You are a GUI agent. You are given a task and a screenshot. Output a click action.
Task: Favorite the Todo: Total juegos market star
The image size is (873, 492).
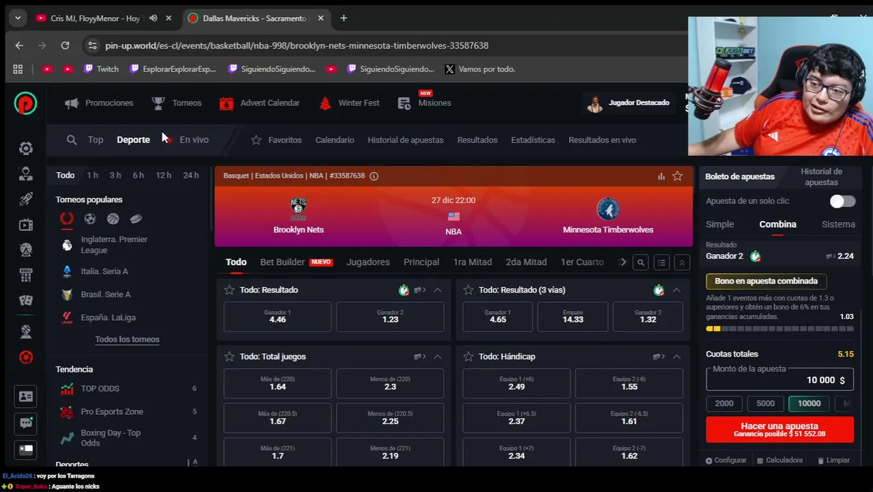(x=230, y=357)
